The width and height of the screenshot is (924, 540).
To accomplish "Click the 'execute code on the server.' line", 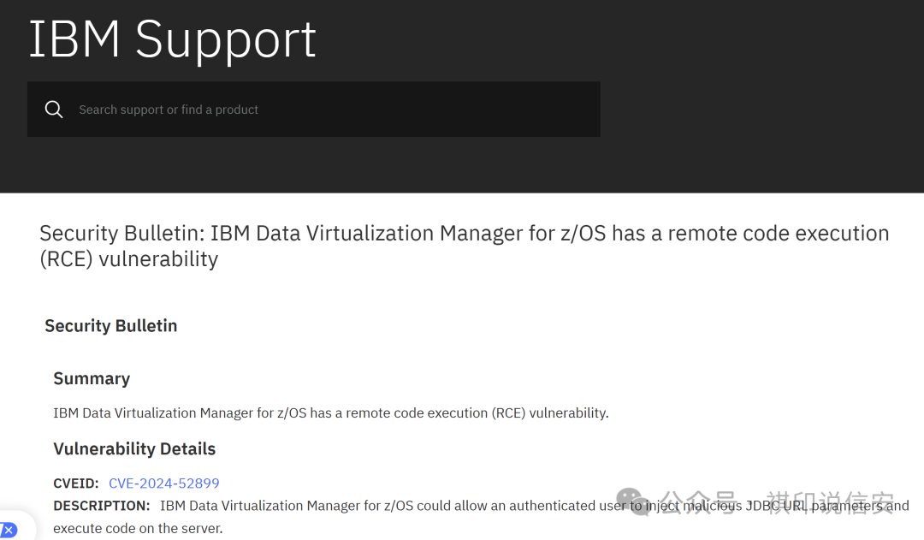I will pos(138,529).
